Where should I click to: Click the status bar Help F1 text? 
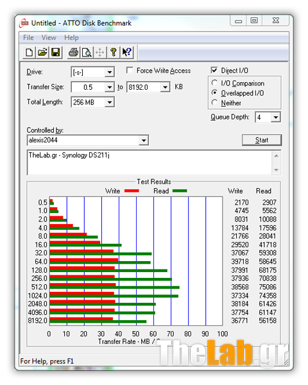pos(47,361)
